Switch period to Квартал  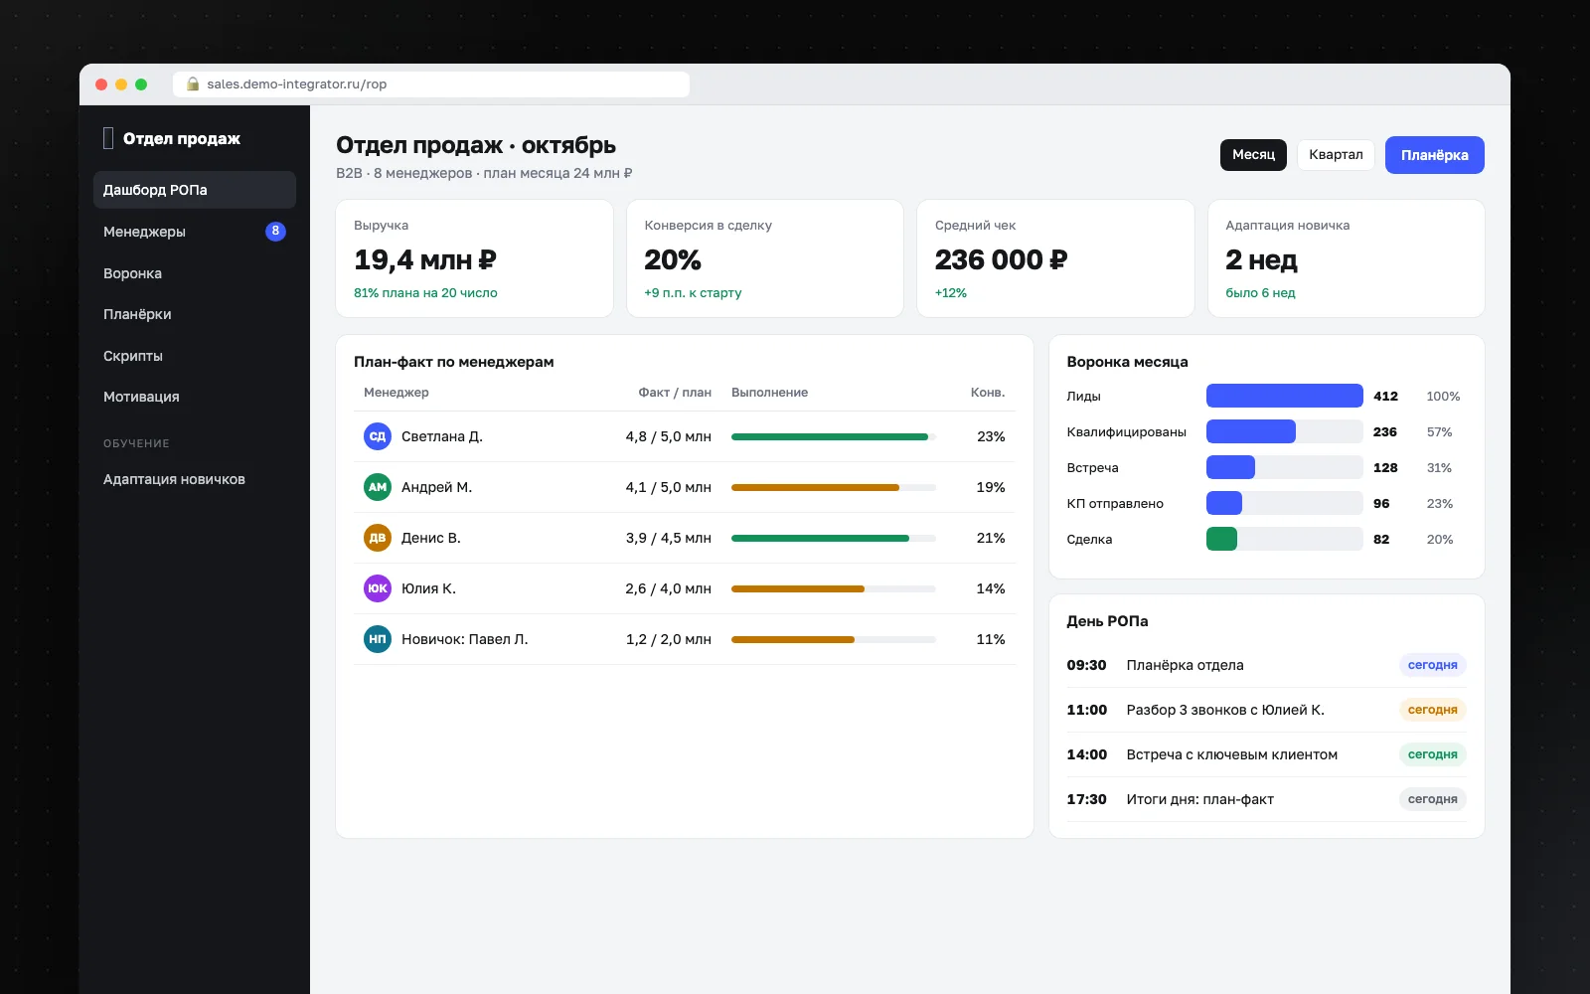click(x=1336, y=155)
